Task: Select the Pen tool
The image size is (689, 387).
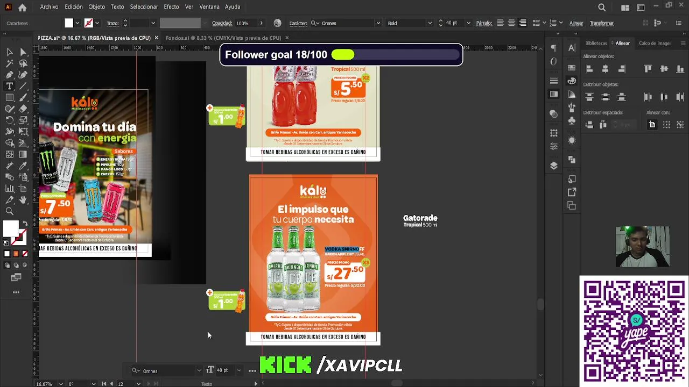Action: pos(10,75)
